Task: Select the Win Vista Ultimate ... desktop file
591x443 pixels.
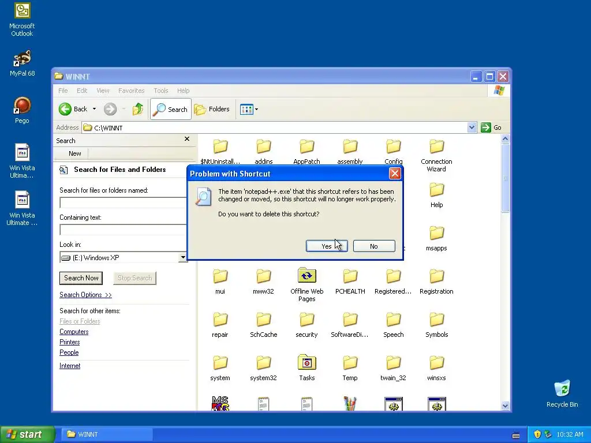Action: click(x=22, y=208)
